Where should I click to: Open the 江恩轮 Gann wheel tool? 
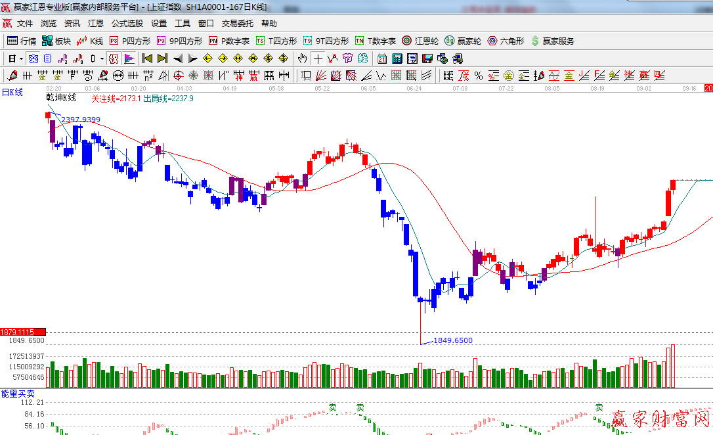[x=420, y=41]
